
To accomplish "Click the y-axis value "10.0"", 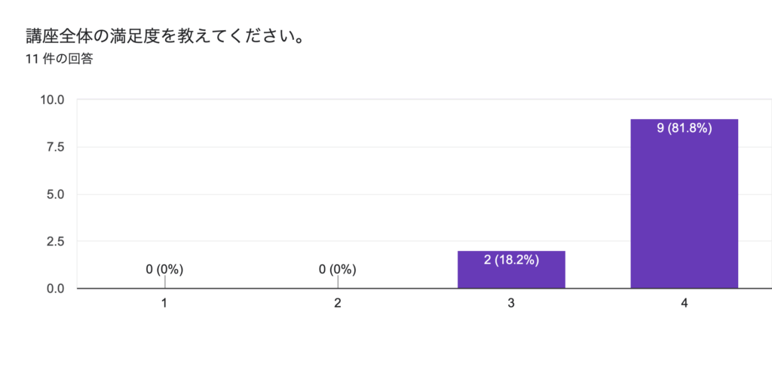I will tap(52, 100).
